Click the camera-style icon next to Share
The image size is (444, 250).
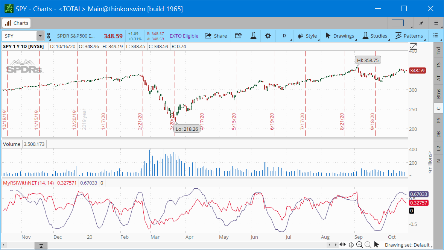[x=238, y=36]
